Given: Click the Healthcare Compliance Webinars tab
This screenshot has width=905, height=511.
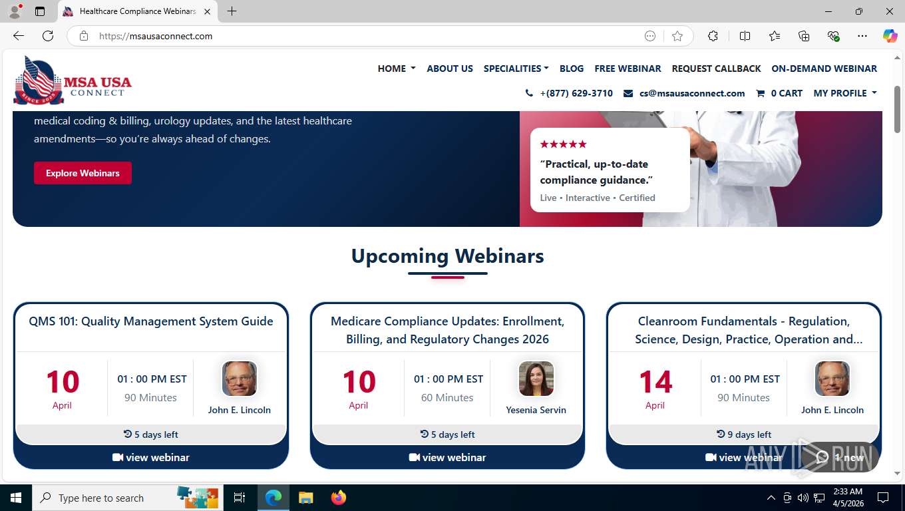Looking at the screenshot, I should [138, 11].
